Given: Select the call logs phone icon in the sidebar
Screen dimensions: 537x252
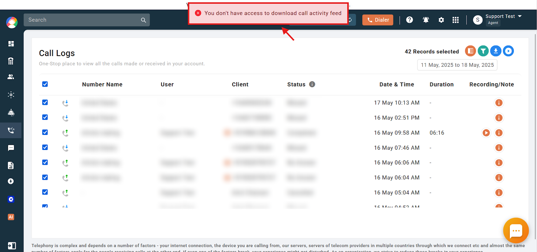Looking at the screenshot, I should click(x=11, y=130).
